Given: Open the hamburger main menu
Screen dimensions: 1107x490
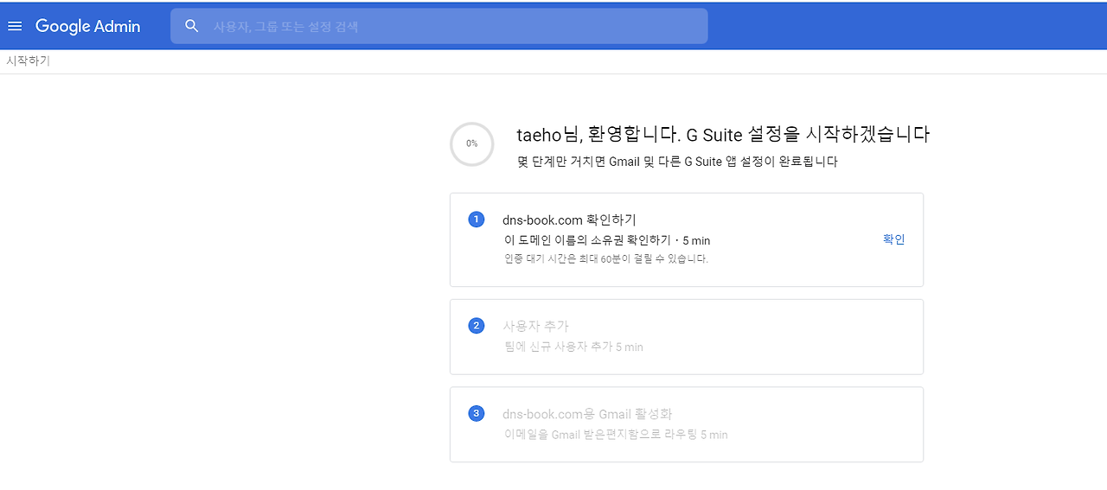Looking at the screenshot, I should pos(15,26).
